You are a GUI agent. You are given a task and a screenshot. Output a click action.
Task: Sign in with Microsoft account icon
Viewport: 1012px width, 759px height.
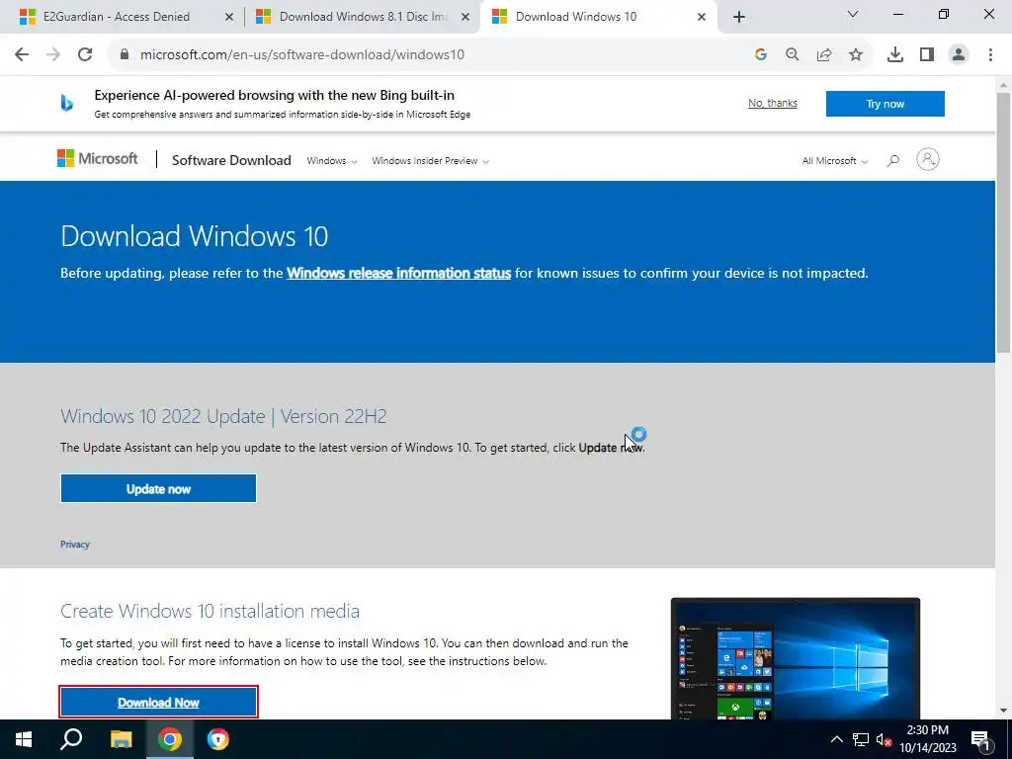[x=927, y=159]
